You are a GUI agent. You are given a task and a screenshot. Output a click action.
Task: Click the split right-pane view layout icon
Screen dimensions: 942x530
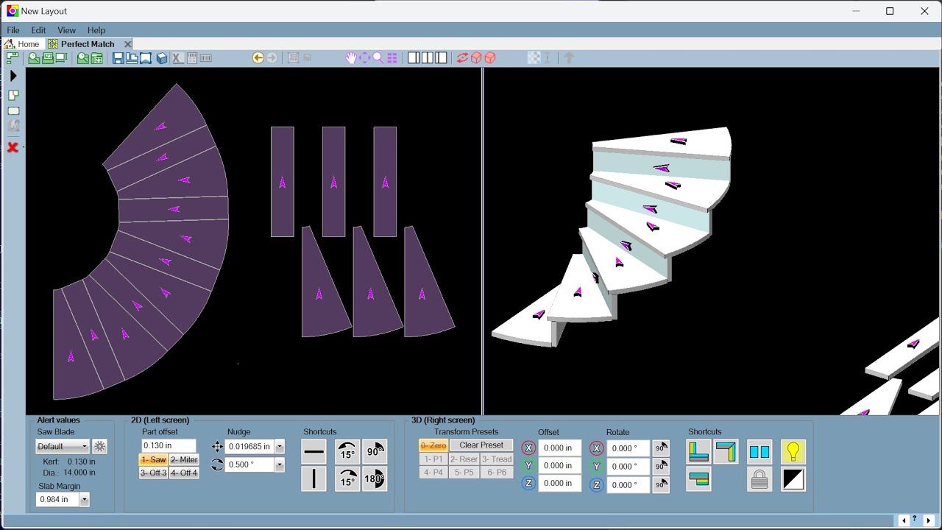(442, 58)
